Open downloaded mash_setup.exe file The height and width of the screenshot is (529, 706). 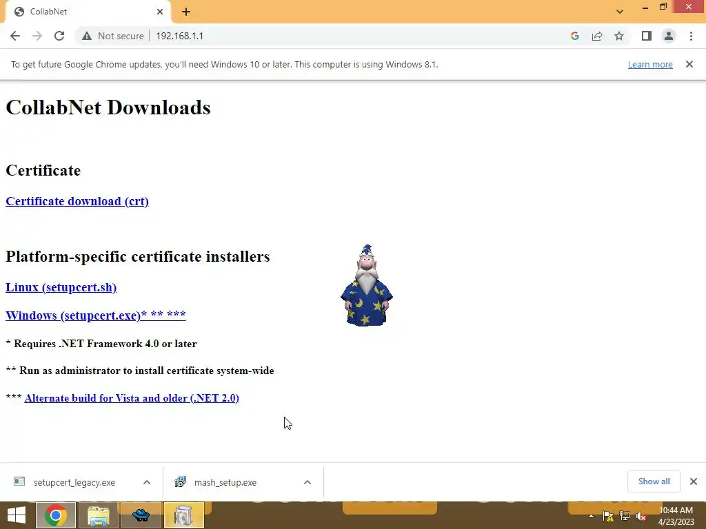point(225,482)
